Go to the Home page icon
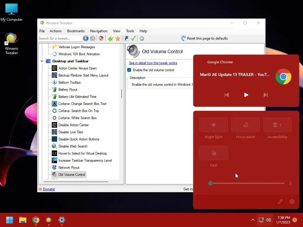Screen dimensions: 303x227 (x=101, y=38)
